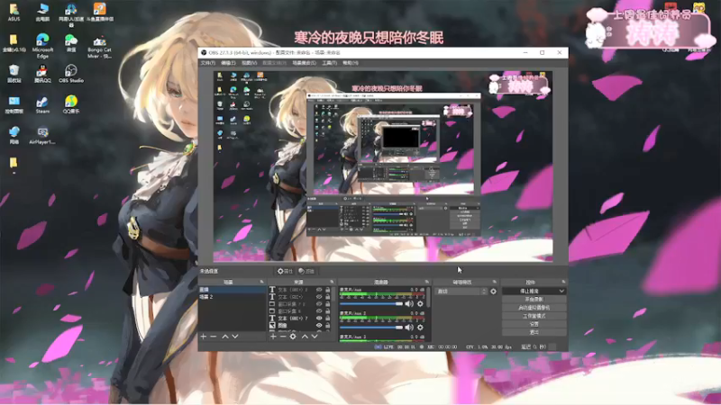721x405 pixels.
Task: Click the 停止推流 stop streaming button
Action: click(x=529, y=291)
